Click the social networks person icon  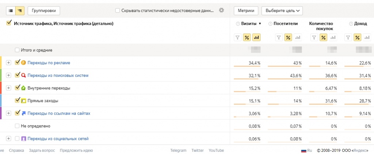pos(23,139)
